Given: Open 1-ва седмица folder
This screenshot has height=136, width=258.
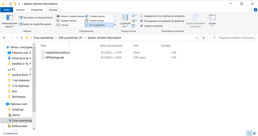Looking at the screenshot, I should [19, 80].
